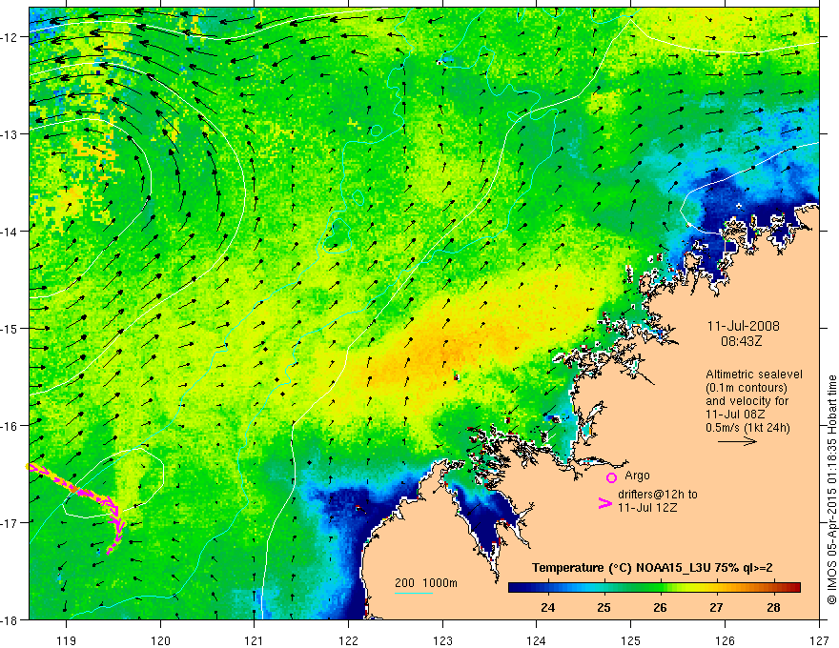839x648 pixels.
Task: Click the colorbar tick label 28
Action: (773, 607)
